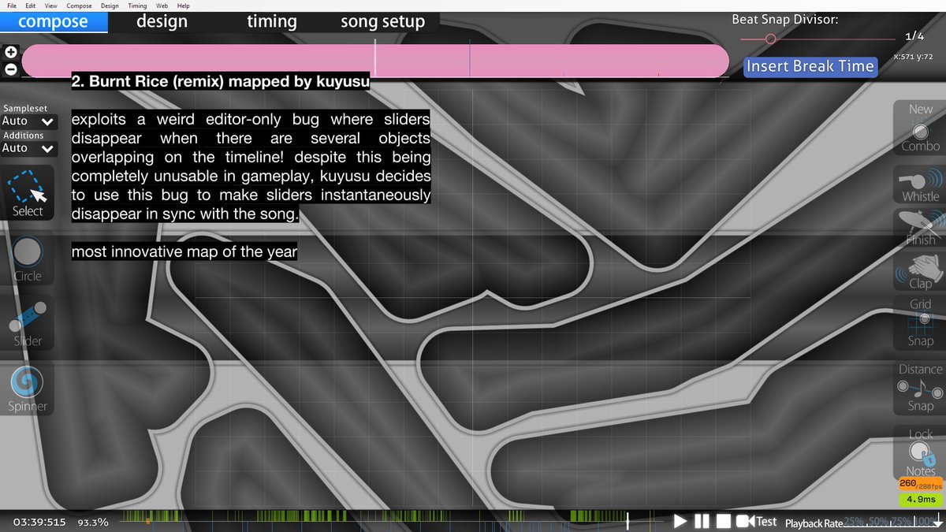The height and width of the screenshot is (532, 946).
Task: Click the 260/288fps frame rate counter
Action: [921, 485]
